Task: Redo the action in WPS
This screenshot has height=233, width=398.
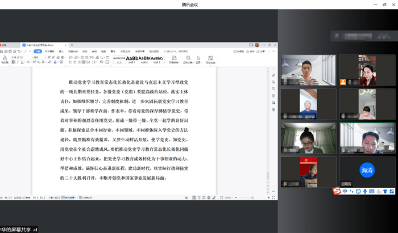Action: pyautogui.click(x=26, y=52)
